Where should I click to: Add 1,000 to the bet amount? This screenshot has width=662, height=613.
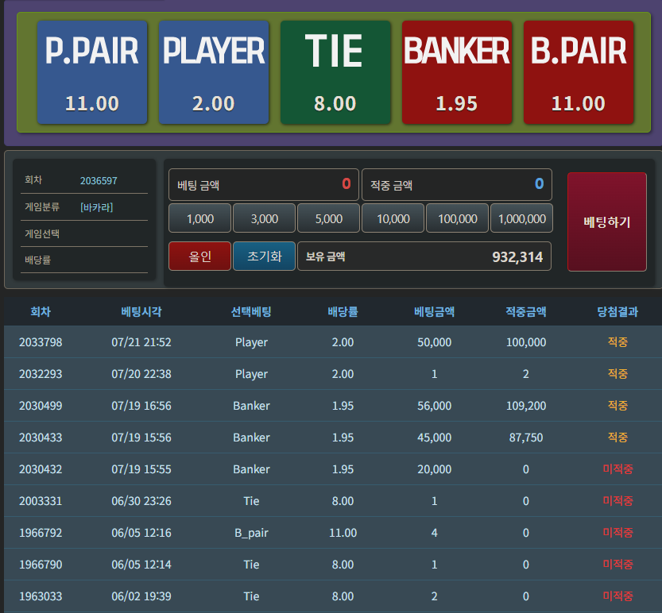tap(200, 218)
